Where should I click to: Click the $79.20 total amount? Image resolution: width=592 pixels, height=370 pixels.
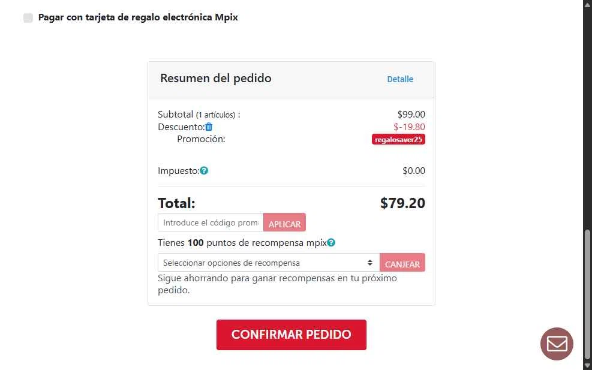pos(402,203)
